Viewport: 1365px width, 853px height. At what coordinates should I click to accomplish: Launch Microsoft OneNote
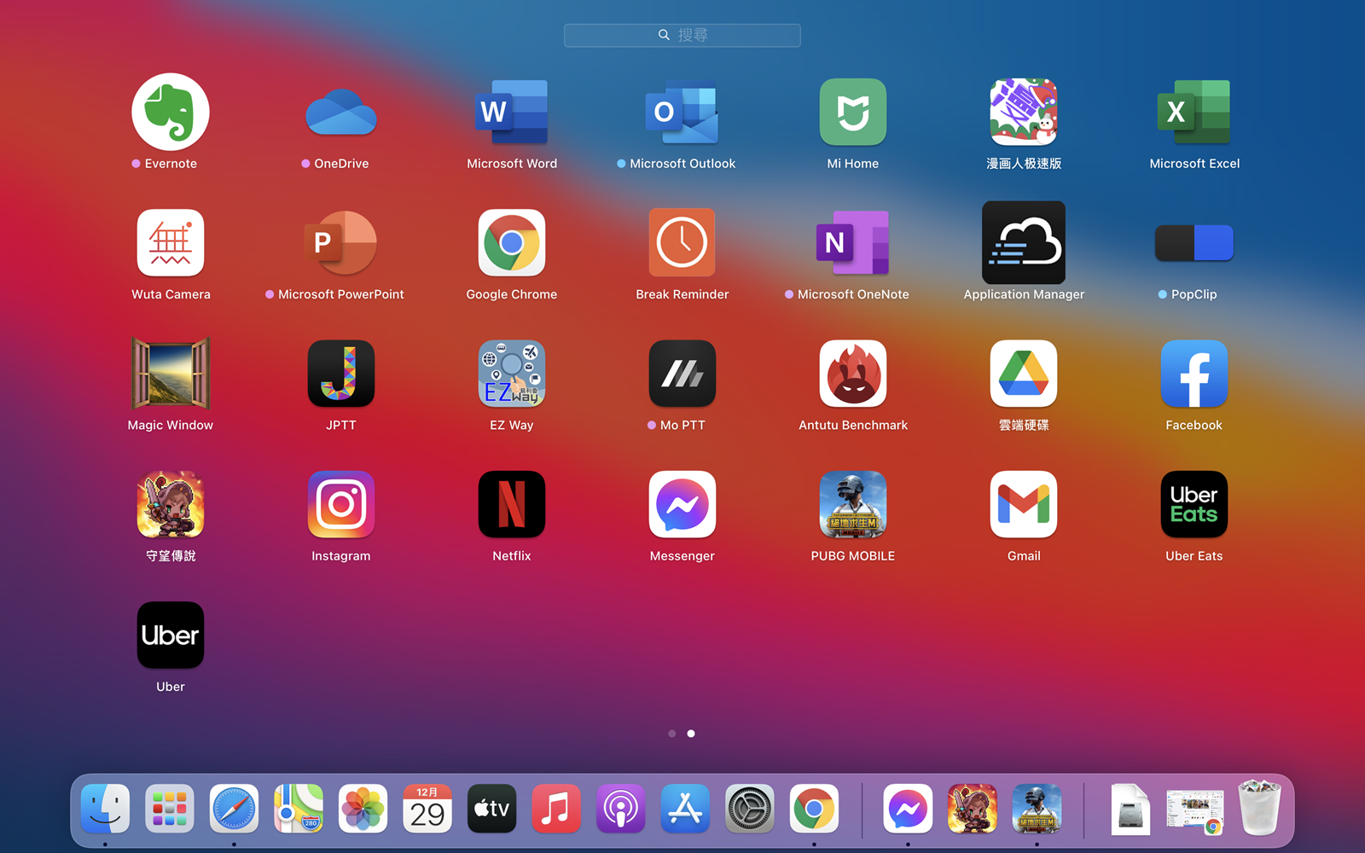[852, 242]
